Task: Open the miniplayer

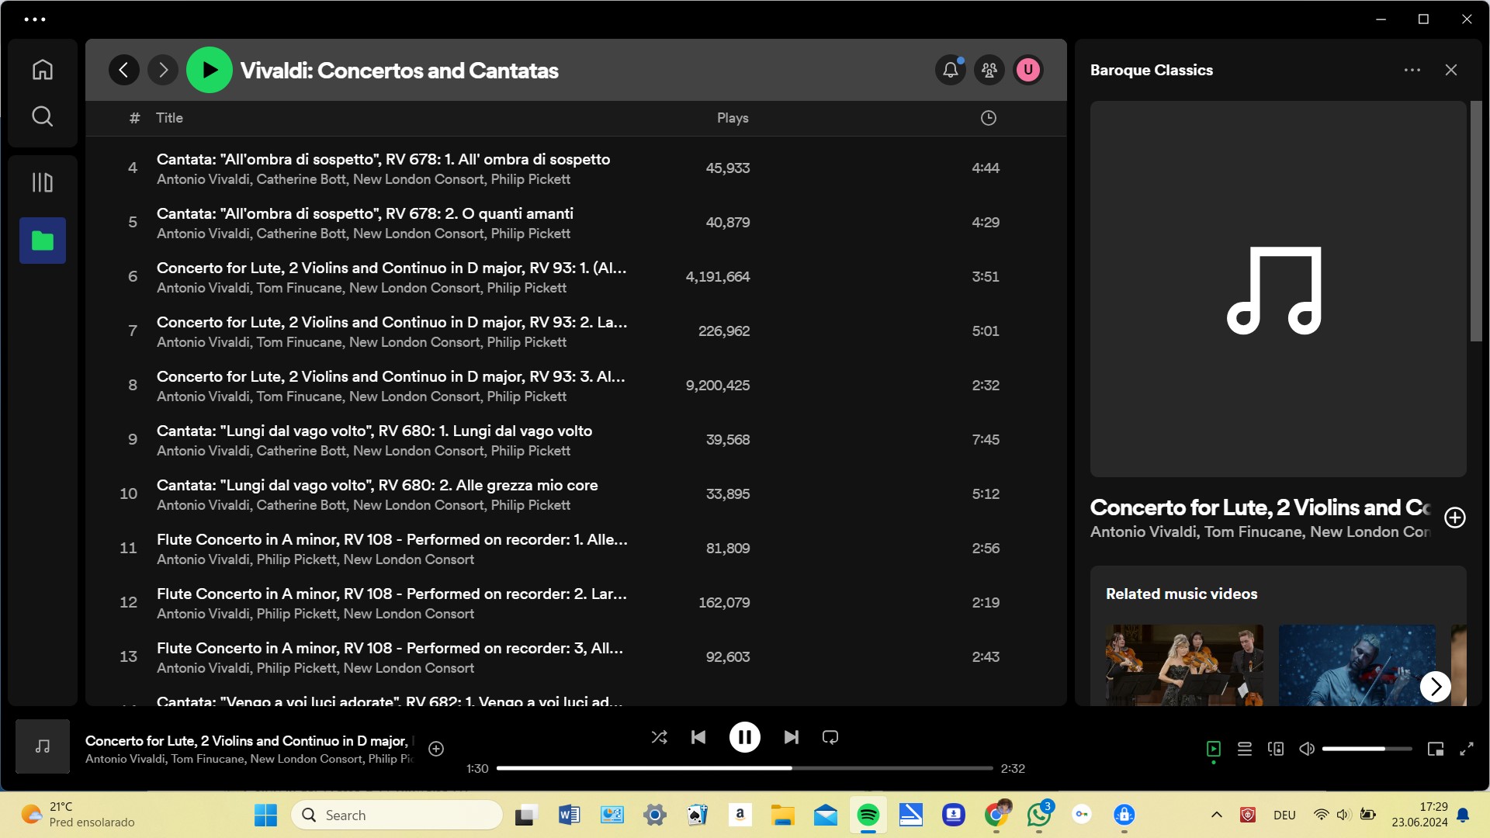Action: (x=1436, y=749)
